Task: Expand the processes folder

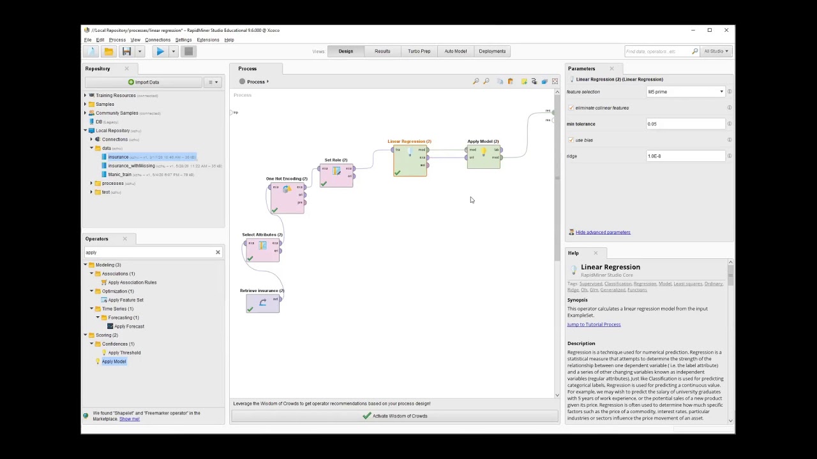Action: click(92, 184)
